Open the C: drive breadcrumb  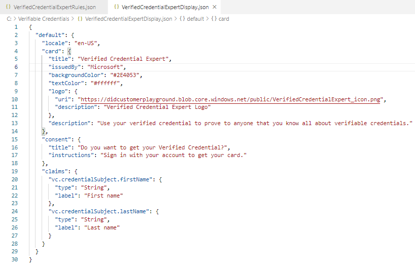(9, 19)
